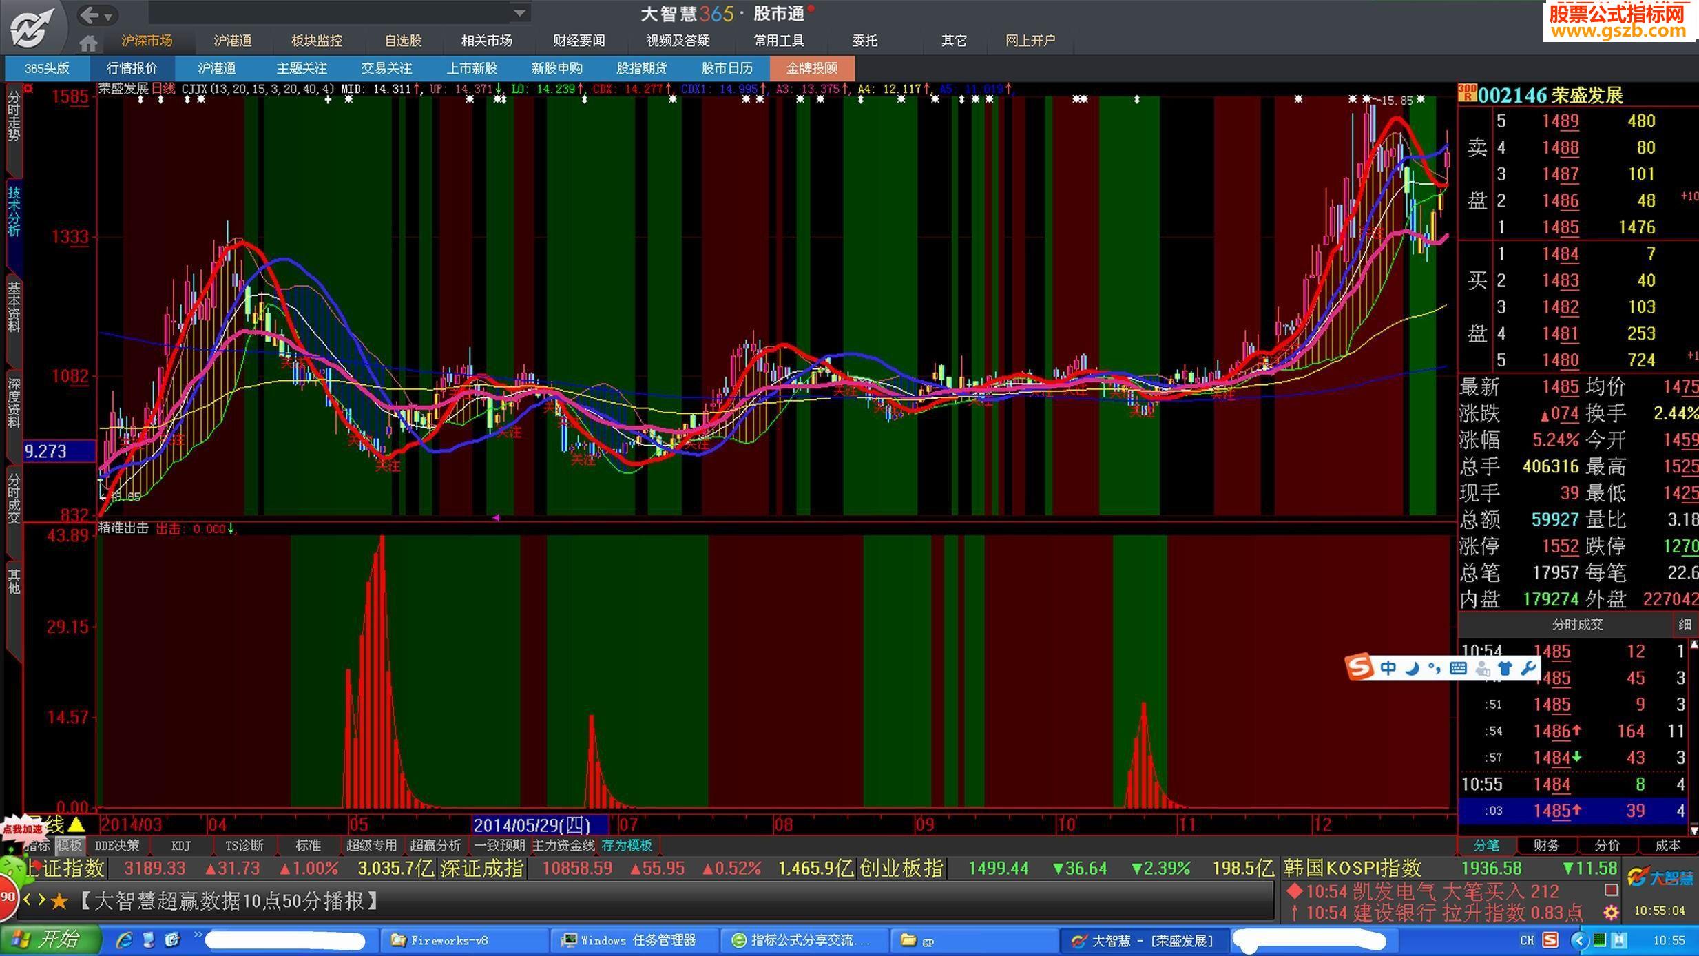Screen dimensions: 1699x956
Task: Click the 细 detail button in 分时成交
Action: pyautogui.click(x=1685, y=625)
